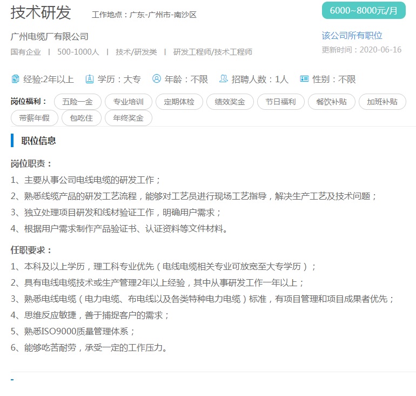This screenshot has width=416, height=396.
Task: Select the 带薪年假 benefit tag
Action: tap(35, 118)
